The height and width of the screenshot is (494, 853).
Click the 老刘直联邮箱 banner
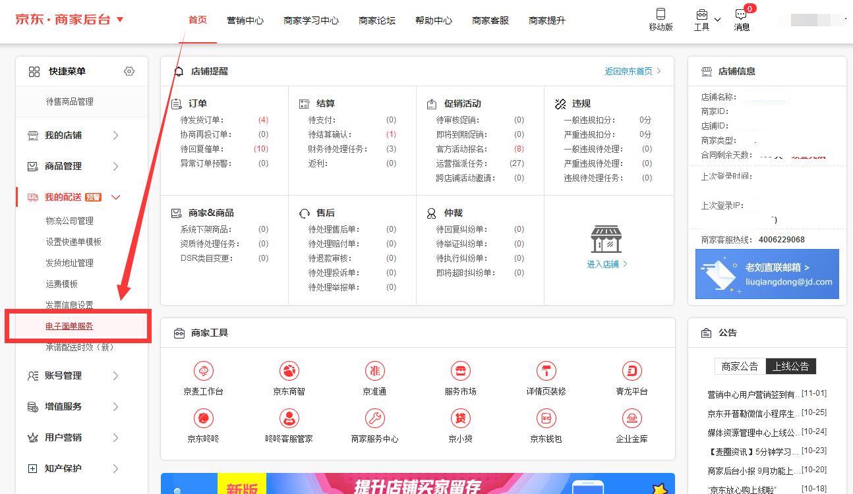[x=767, y=274]
